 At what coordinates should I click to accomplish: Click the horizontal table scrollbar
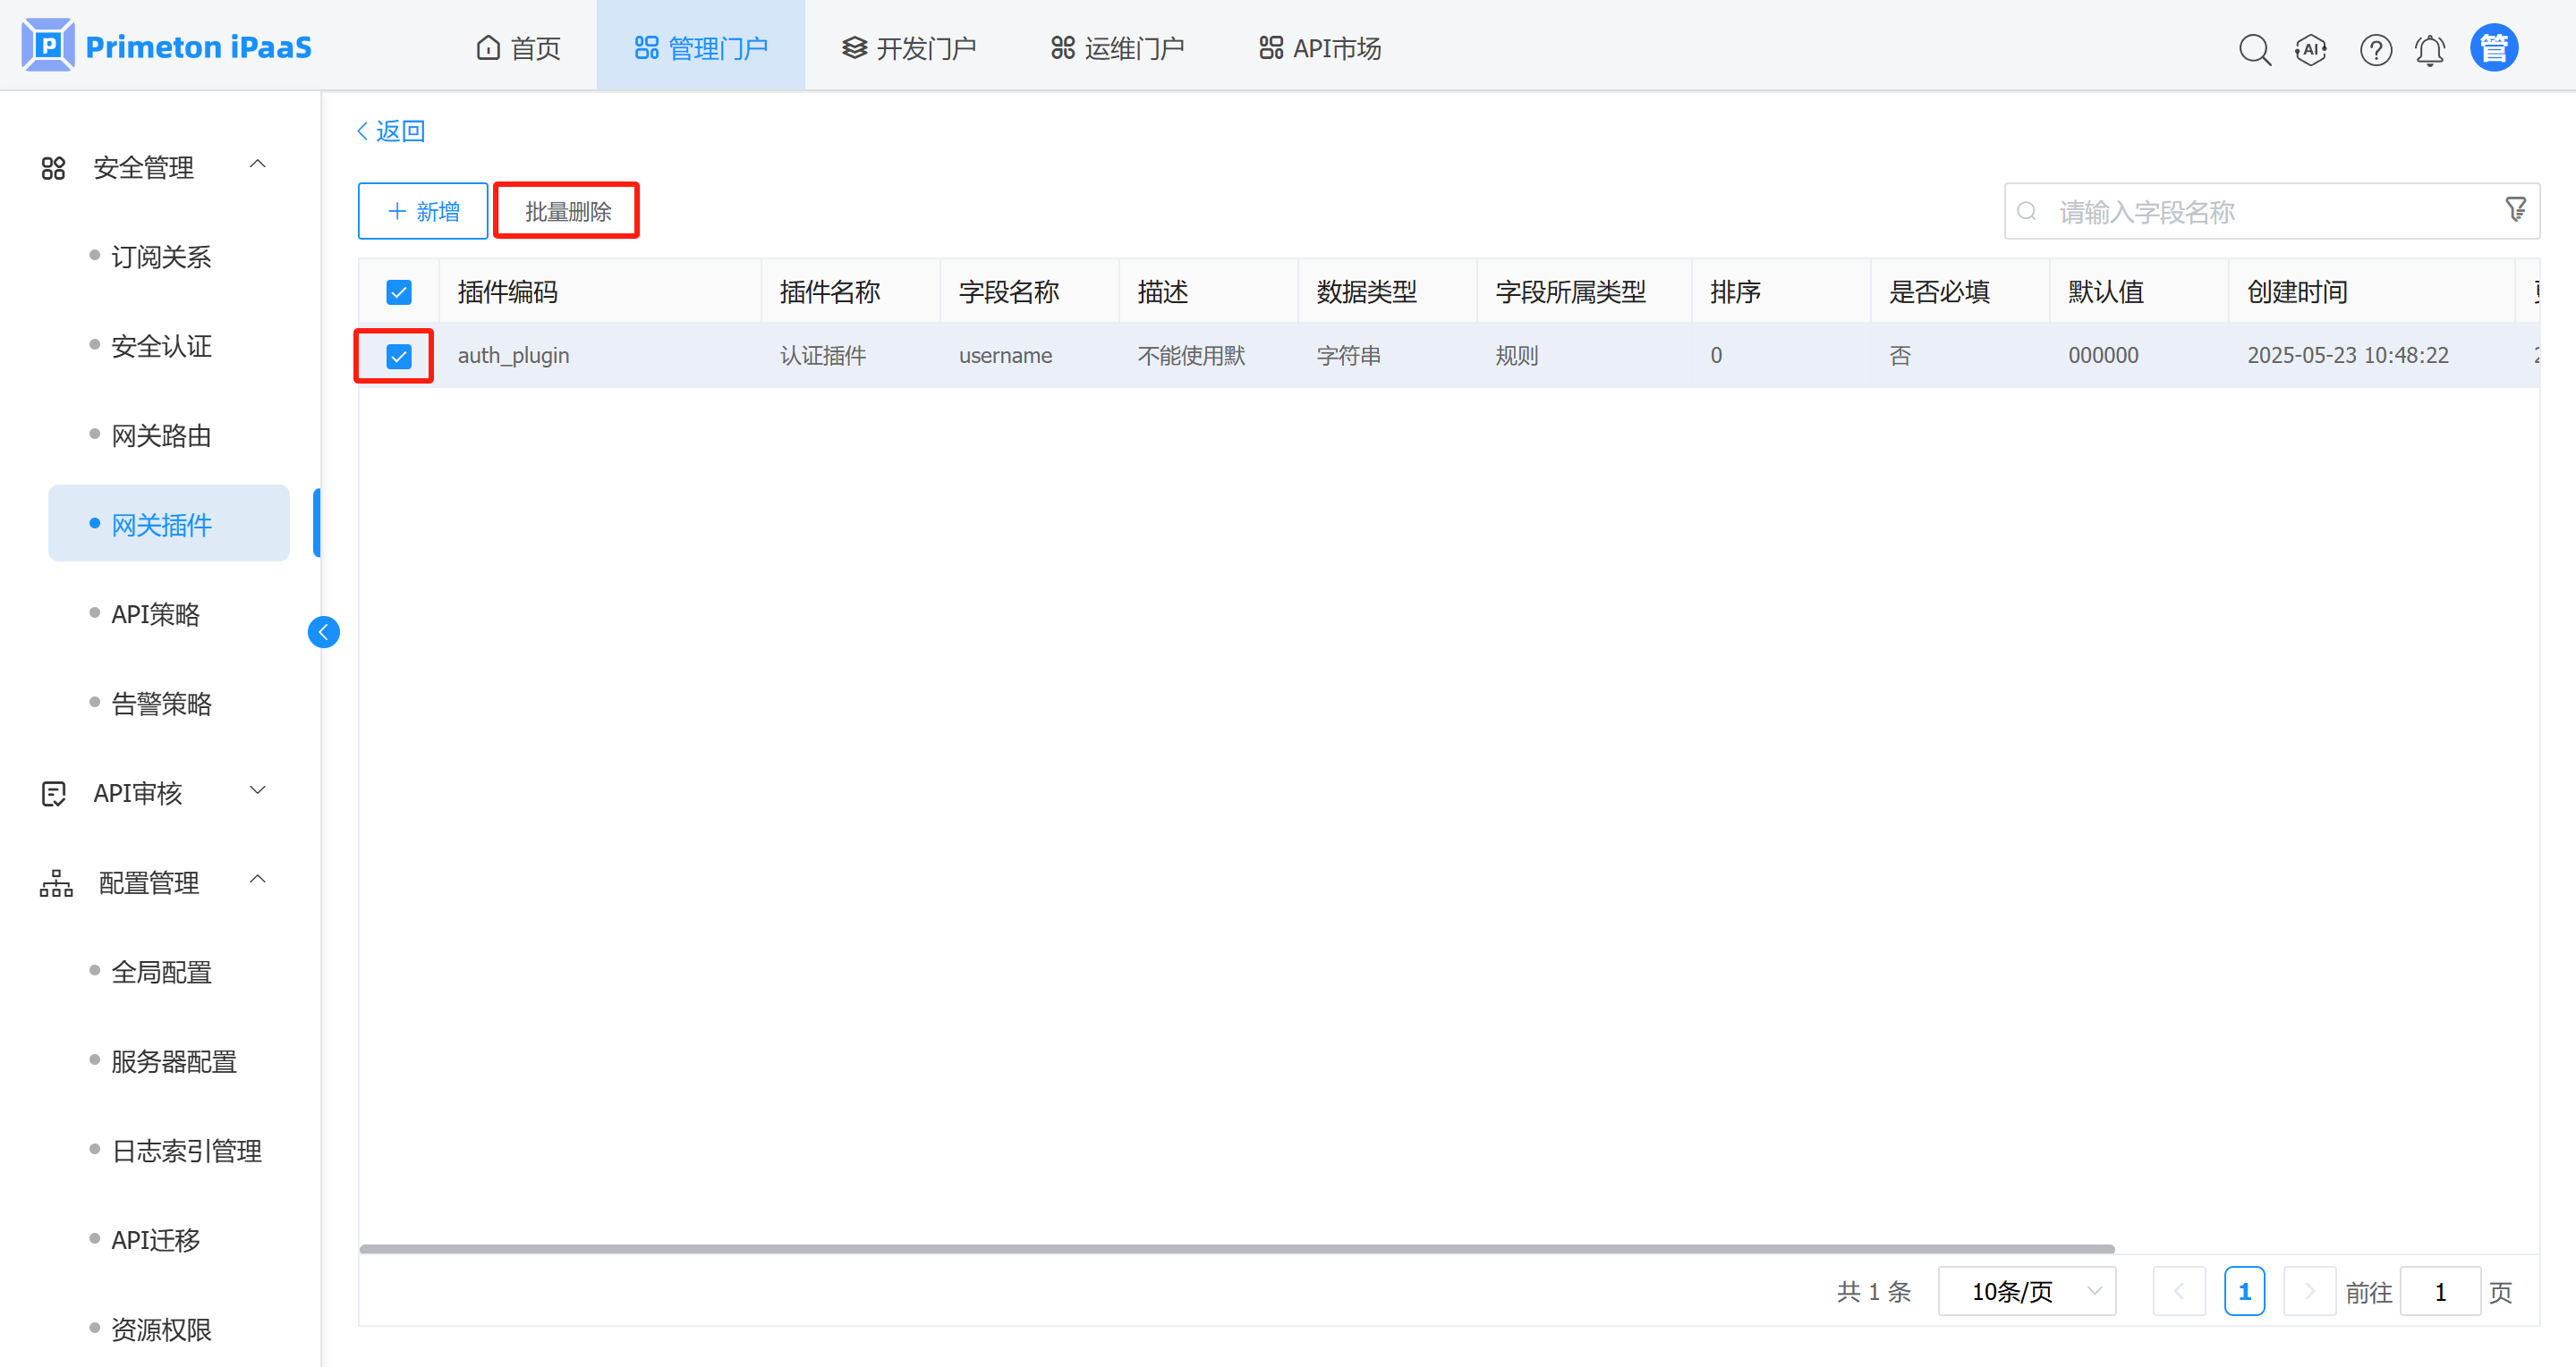1236,1248
